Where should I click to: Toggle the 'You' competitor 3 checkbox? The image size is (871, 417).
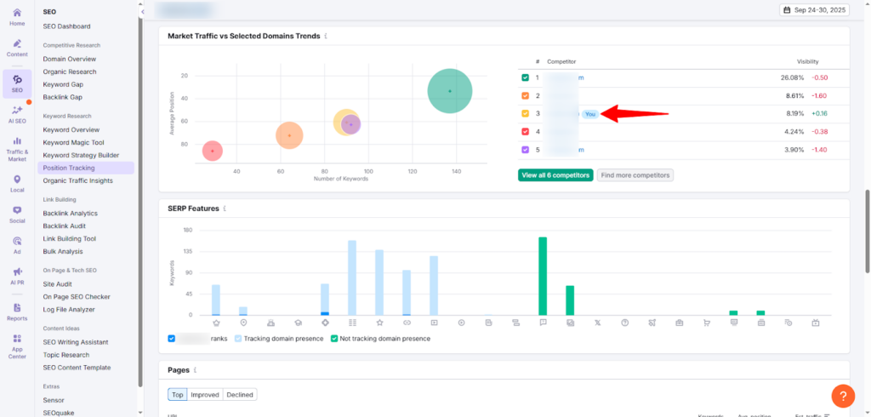point(525,113)
